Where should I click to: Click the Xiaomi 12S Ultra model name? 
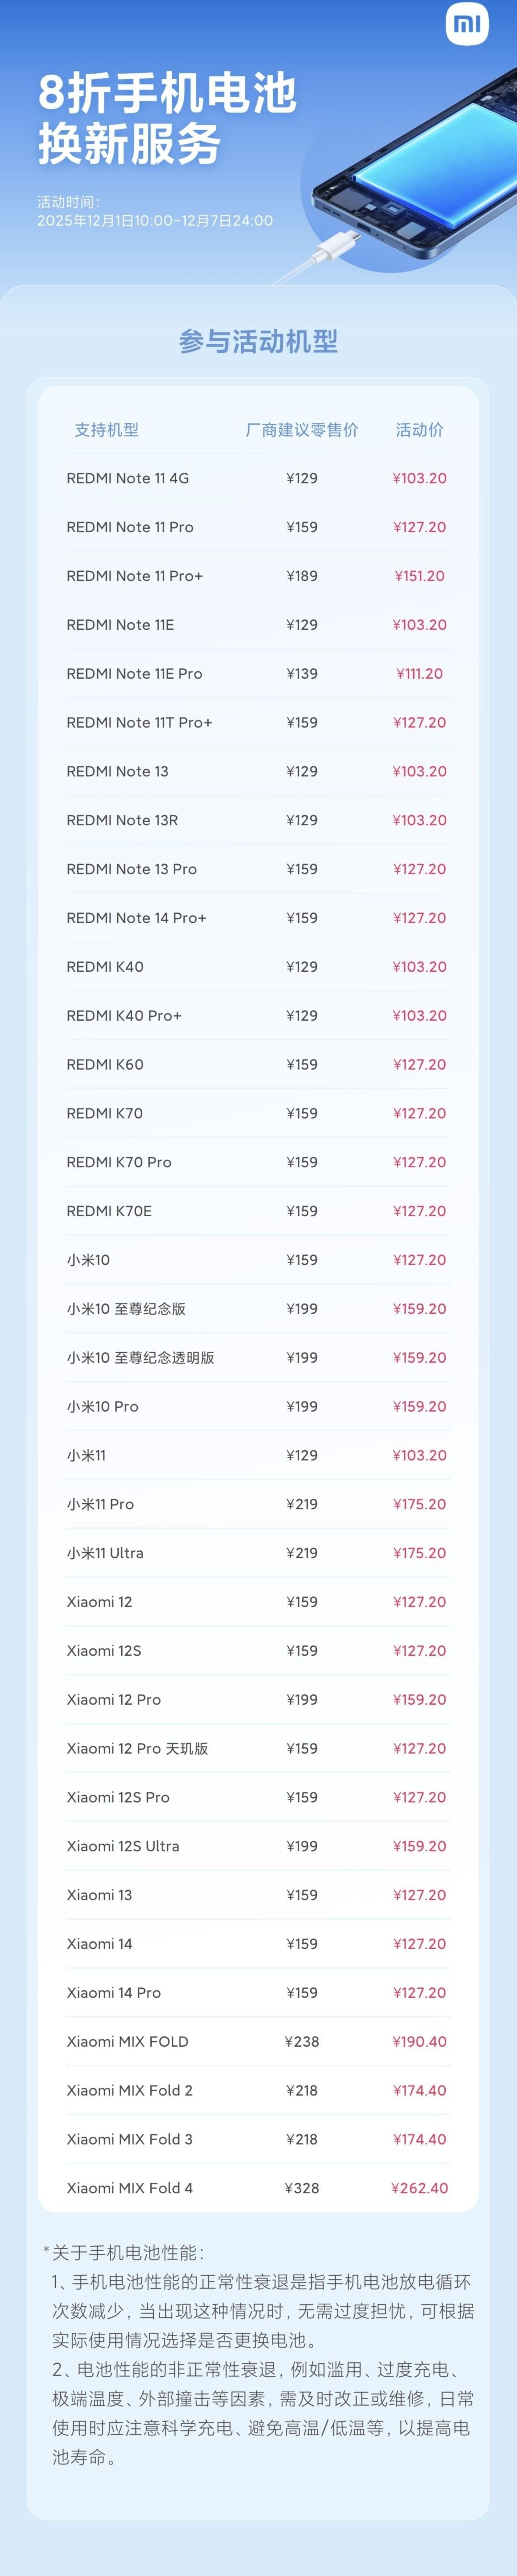(123, 1846)
